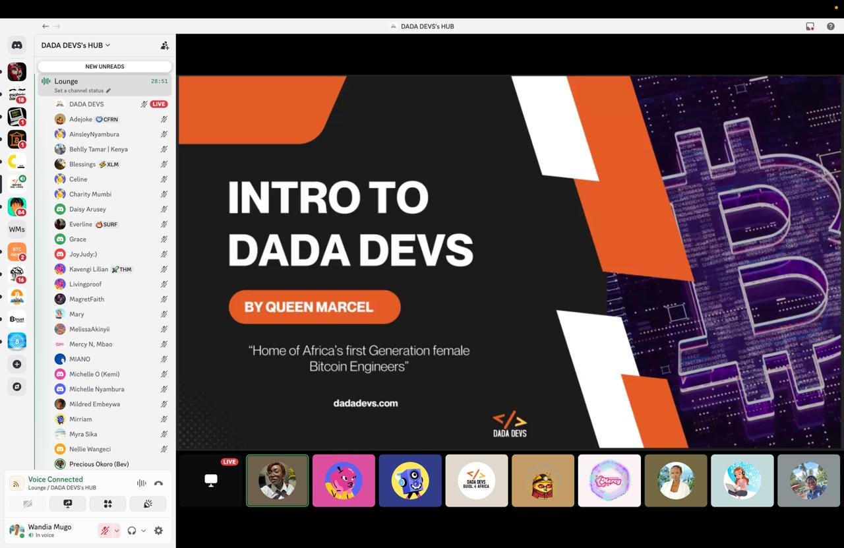Turn on the camera
This screenshot has width=844, height=548.
(x=27, y=503)
